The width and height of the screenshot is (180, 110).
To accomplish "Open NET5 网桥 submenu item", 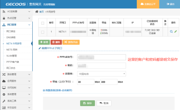I will click(x=12, y=50).
